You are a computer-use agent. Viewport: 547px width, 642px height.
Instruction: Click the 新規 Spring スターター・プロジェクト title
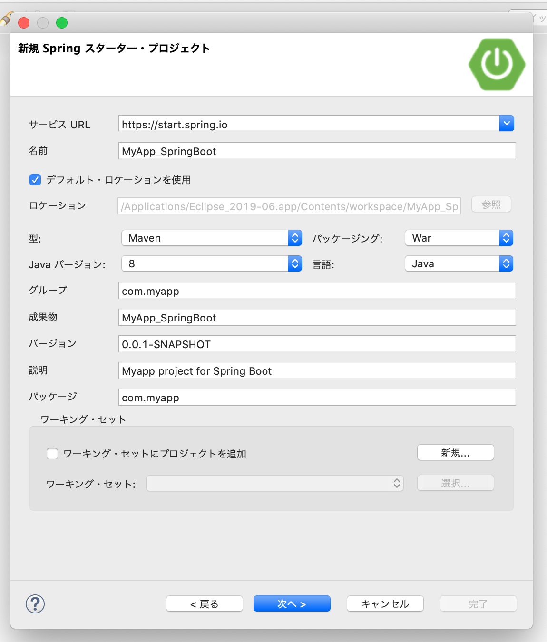click(x=114, y=48)
